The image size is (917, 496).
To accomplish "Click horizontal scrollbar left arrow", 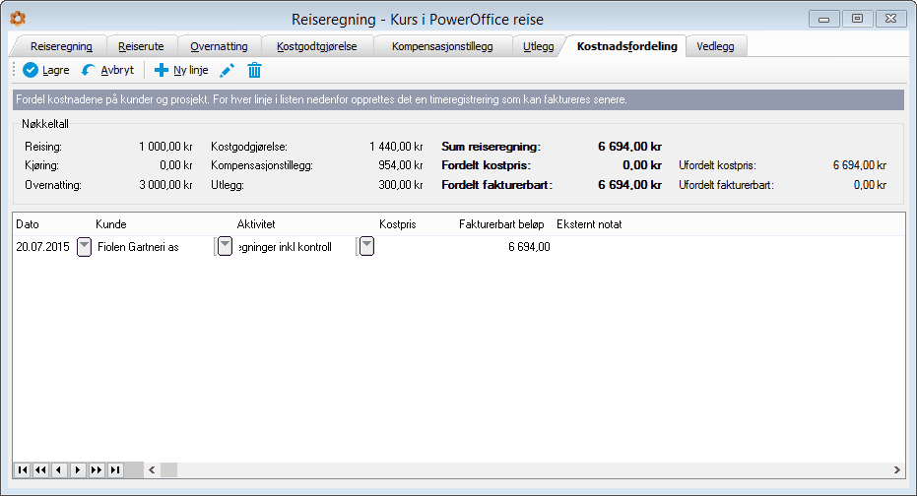I will pyautogui.click(x=152, y=469).
